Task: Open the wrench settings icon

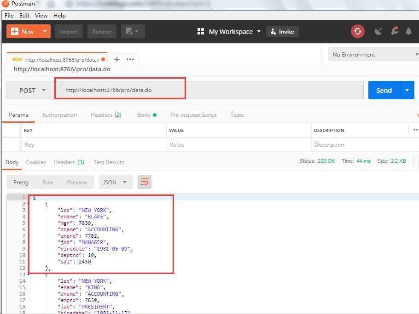Action: point(395,31)
